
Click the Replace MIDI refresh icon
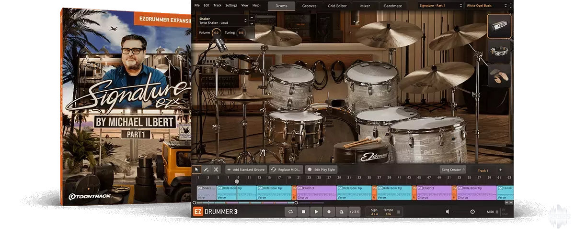pos(274,169)
